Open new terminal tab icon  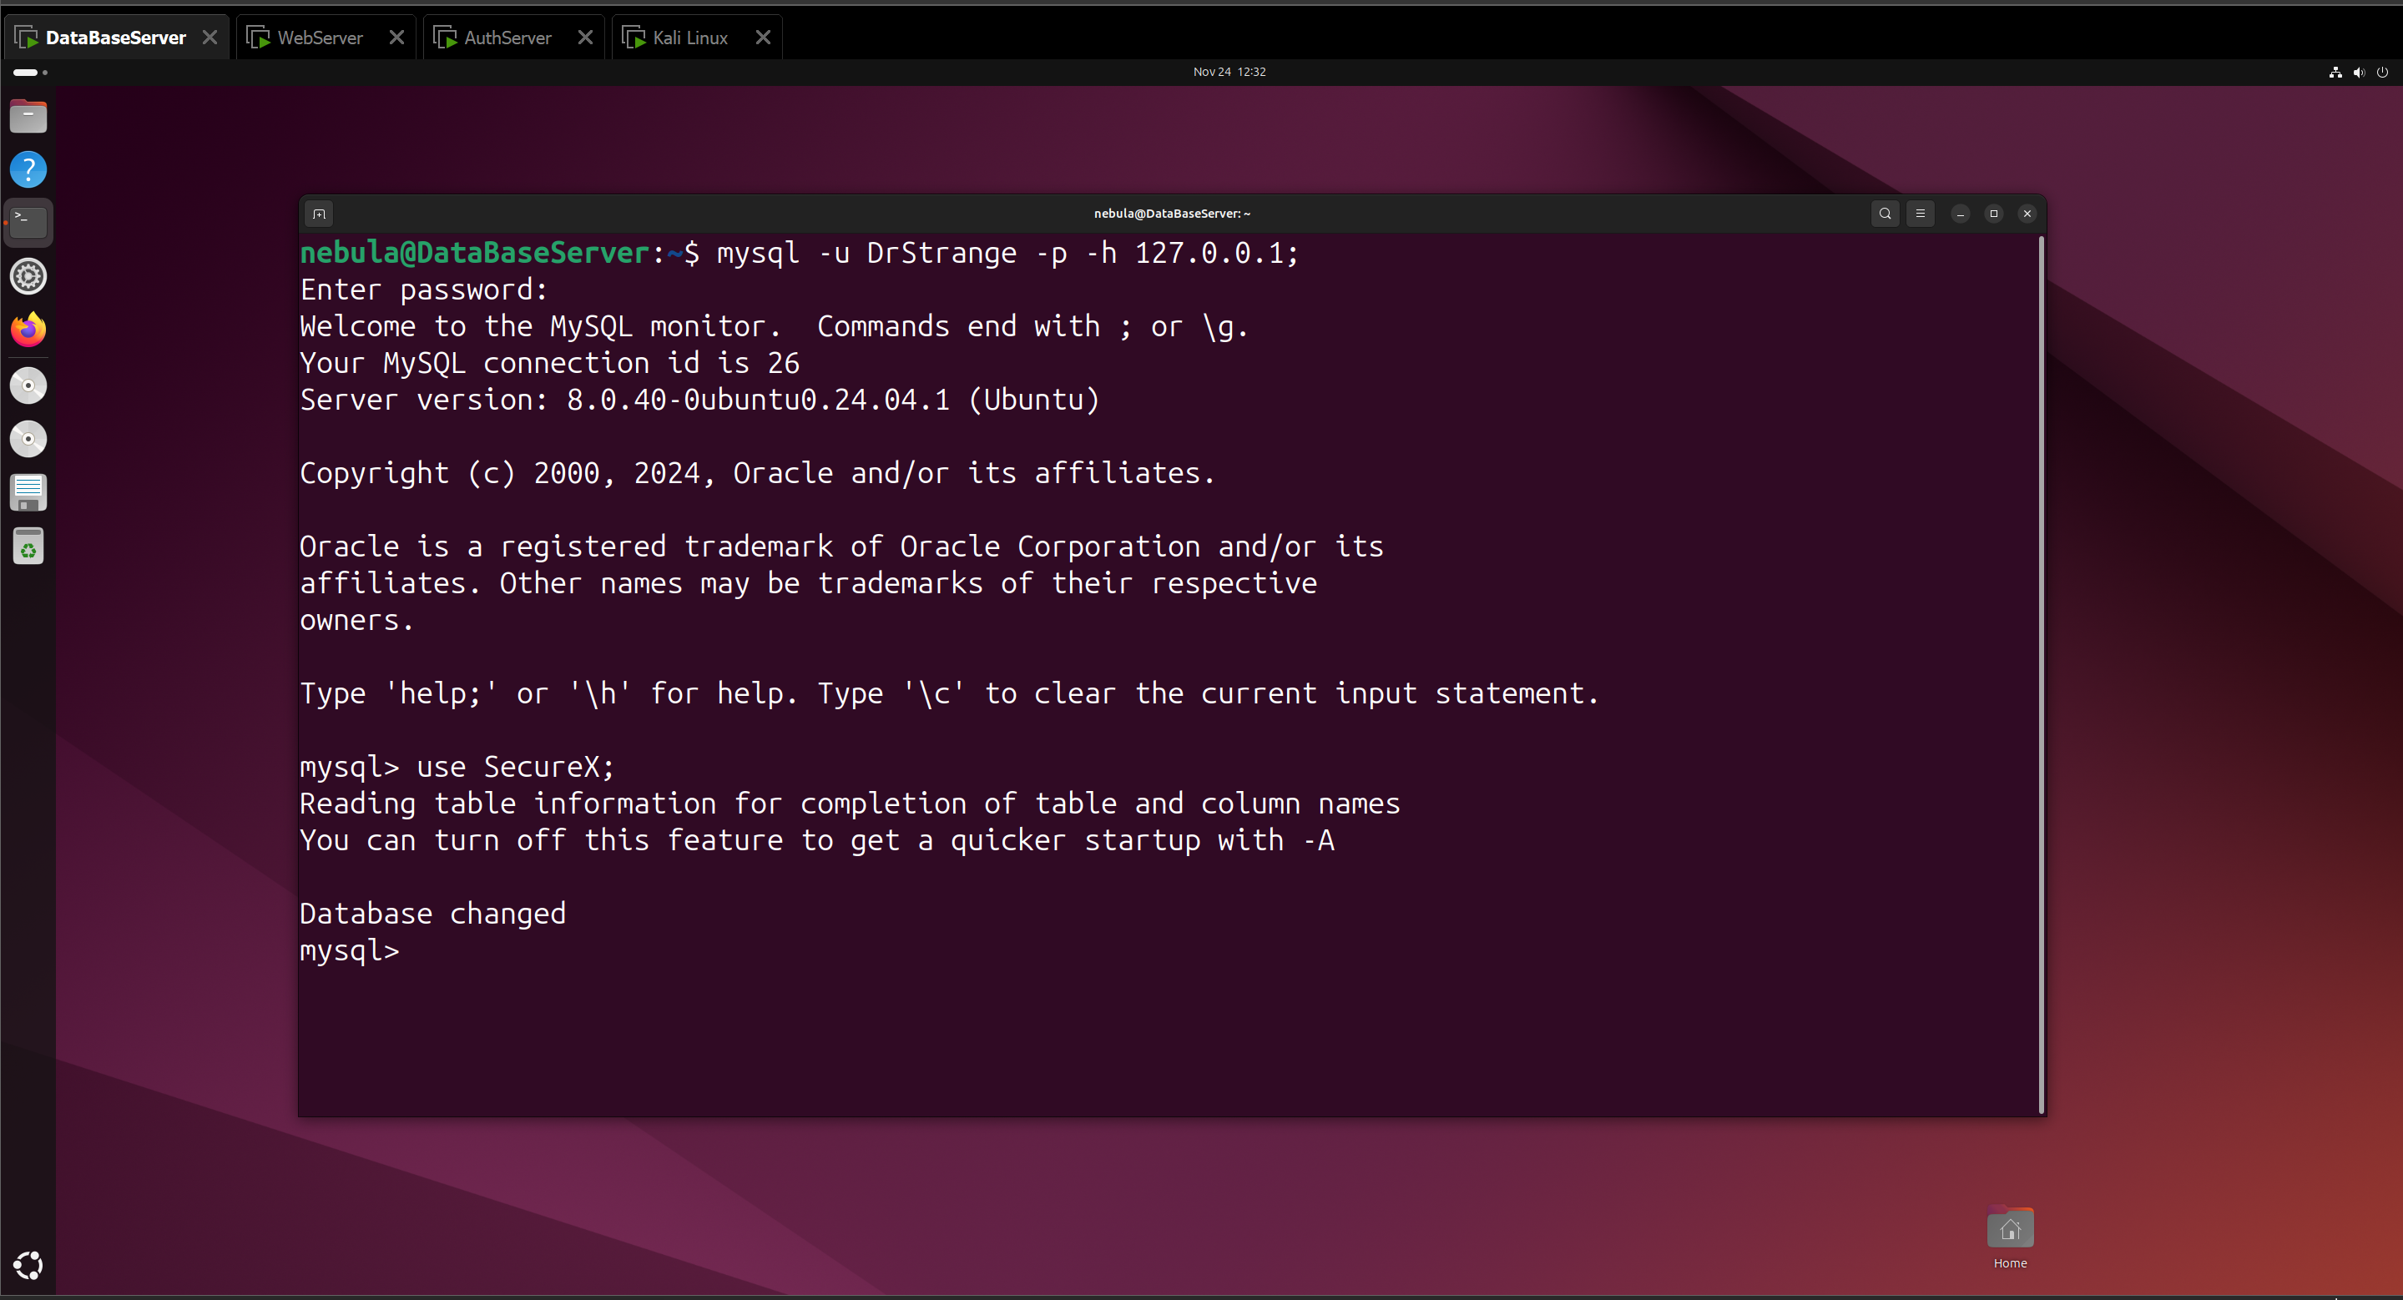(319, 214)
